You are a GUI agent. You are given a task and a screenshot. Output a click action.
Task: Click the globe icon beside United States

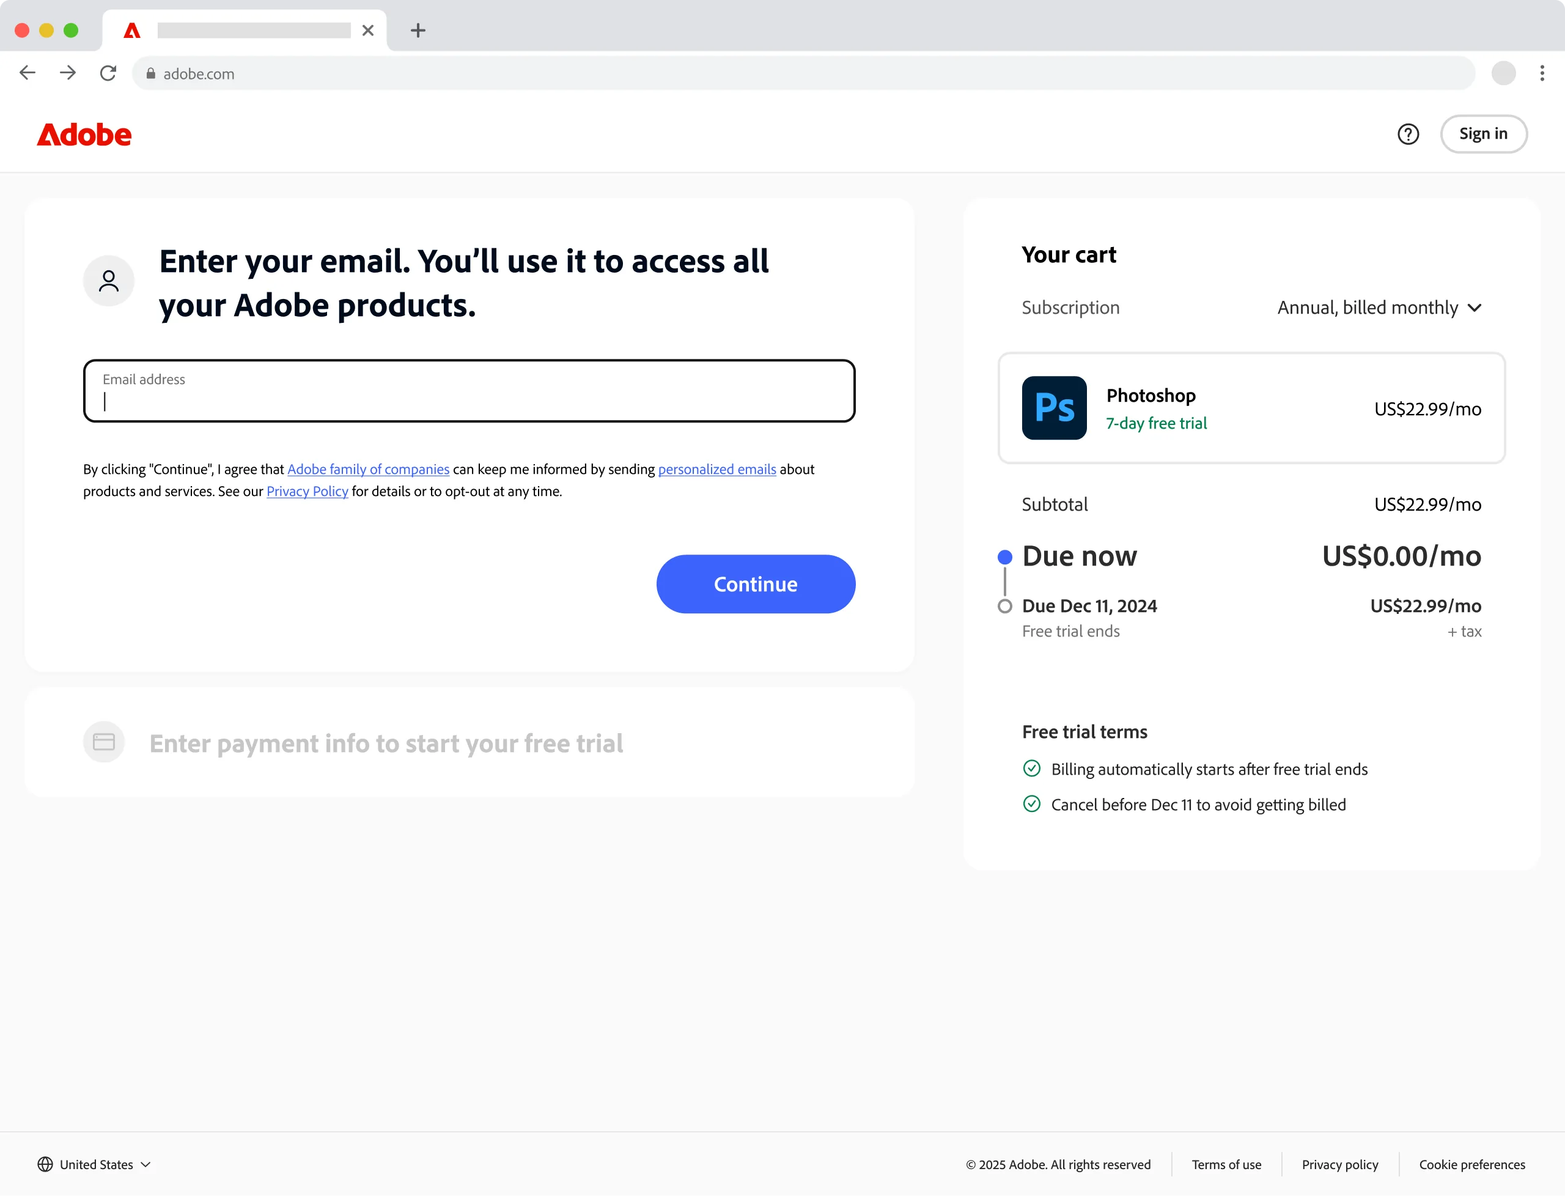coord(45,1164)
